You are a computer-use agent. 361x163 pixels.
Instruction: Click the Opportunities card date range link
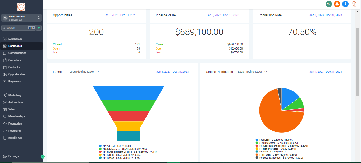point(120,15)
